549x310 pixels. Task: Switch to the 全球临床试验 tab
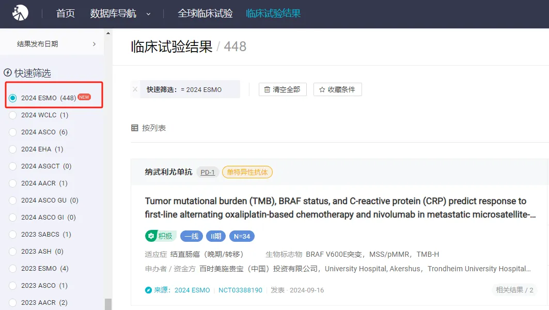pos(205,13)
